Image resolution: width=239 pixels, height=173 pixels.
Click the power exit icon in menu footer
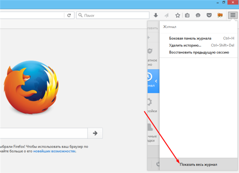coord(158,164)
